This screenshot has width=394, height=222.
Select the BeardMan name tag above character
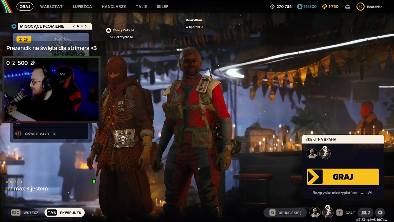(x=194, y=20)
